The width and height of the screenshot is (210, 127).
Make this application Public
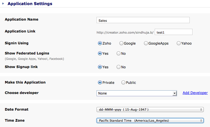point(123,83)
